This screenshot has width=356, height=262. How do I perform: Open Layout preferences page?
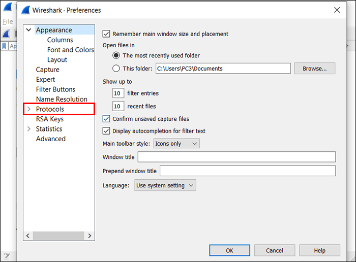click(x=57, y=60)
